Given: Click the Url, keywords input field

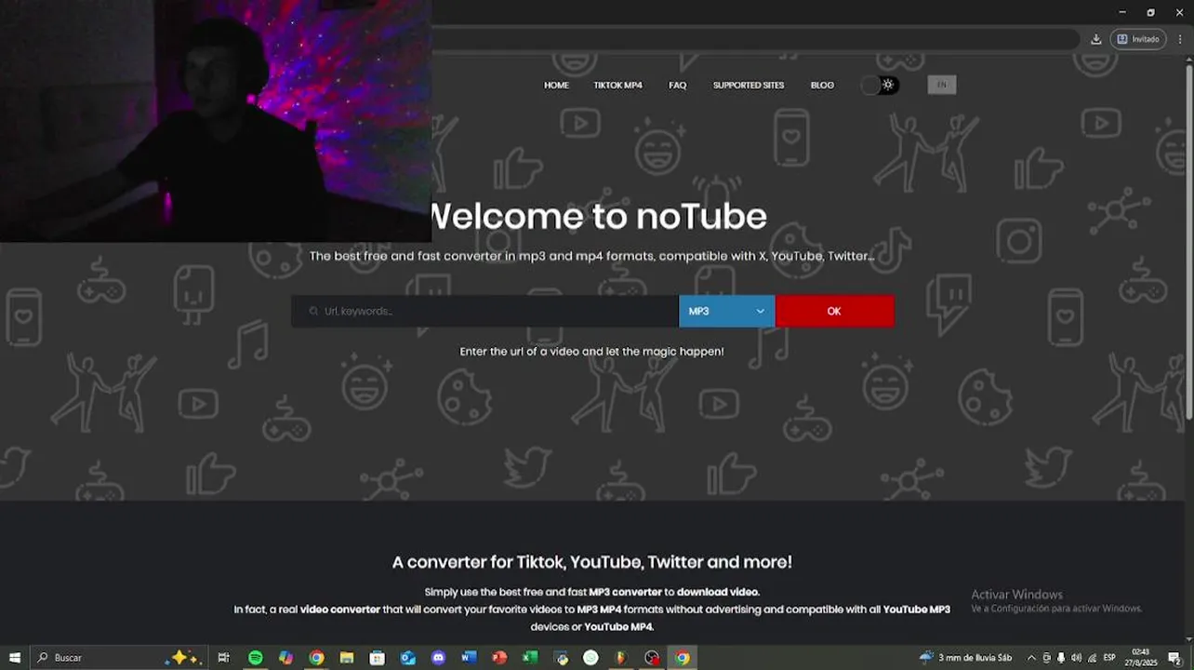Looking at the screenshot, I should (x=485, y=311).
